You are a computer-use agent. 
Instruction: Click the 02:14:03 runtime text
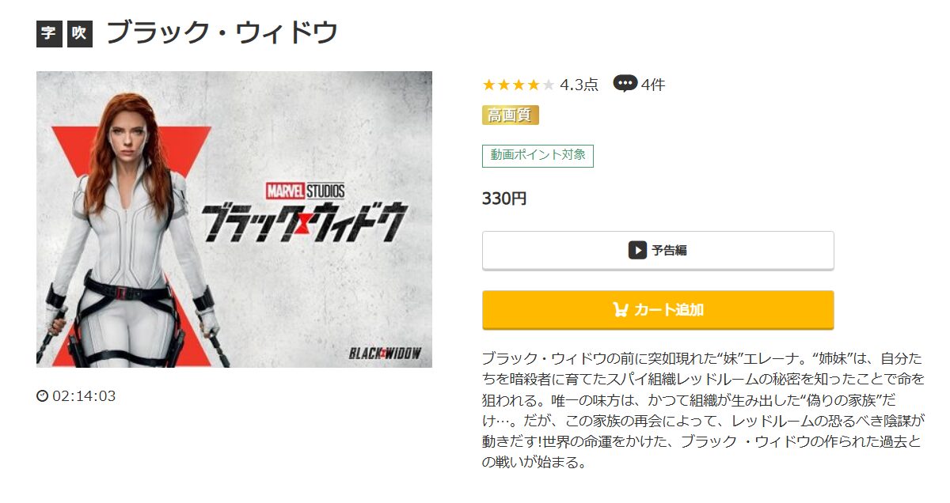(x=84, y=396)
